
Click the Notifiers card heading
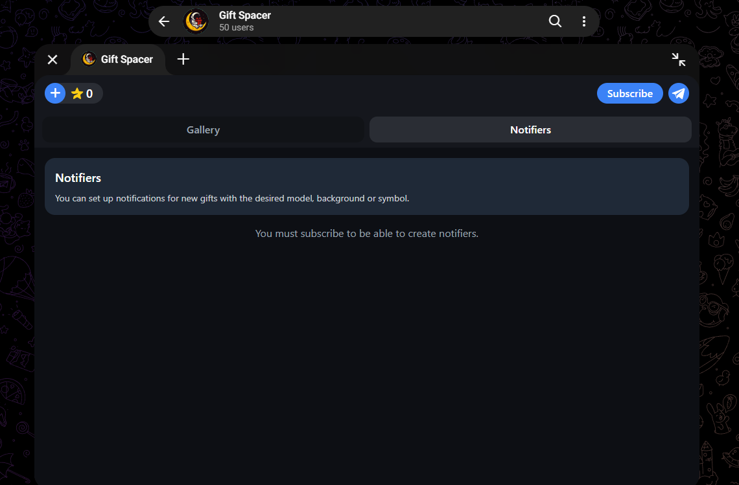click(x=78, y=178)
